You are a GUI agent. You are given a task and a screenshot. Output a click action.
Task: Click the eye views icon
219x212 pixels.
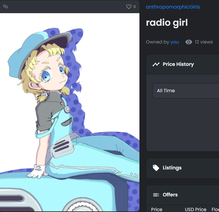189,42
